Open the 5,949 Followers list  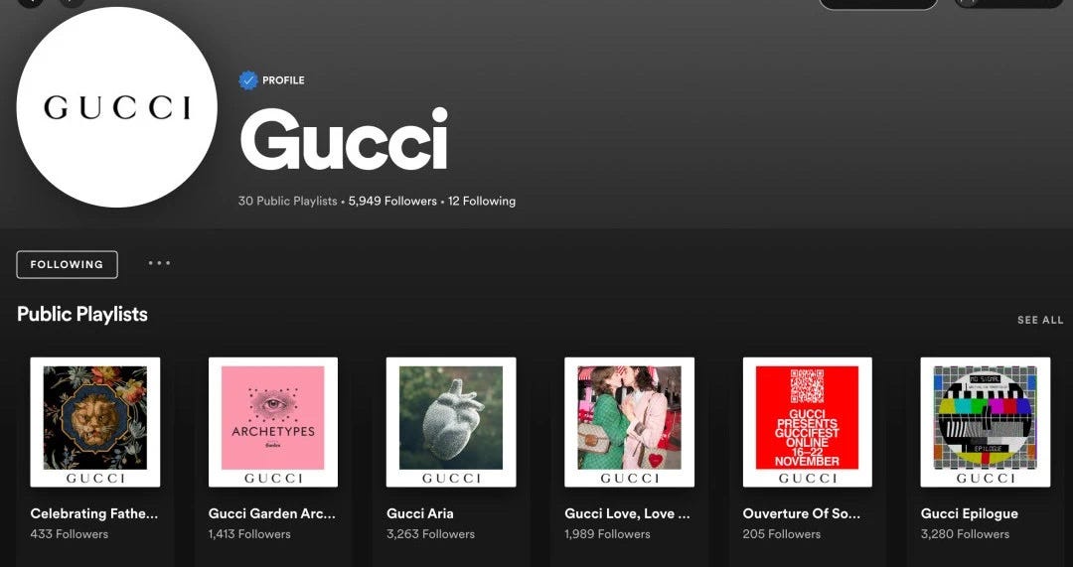392,202
